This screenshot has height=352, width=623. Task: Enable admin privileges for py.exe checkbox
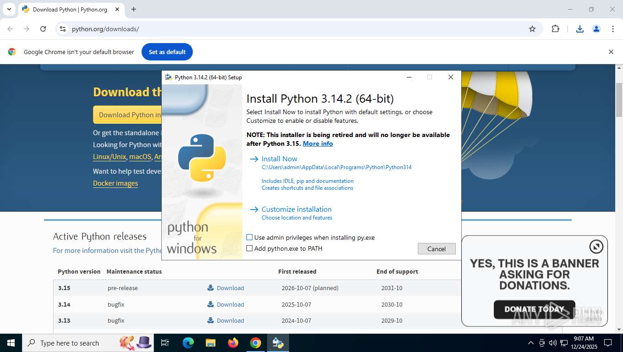click(250, 237)
